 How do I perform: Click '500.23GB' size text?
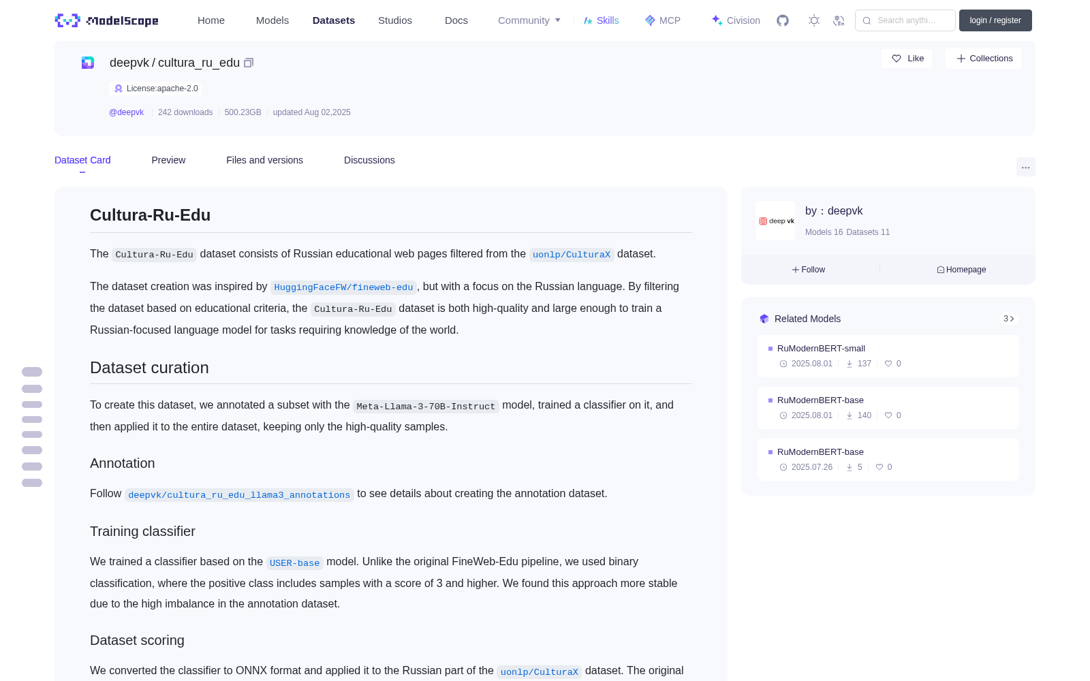tap(243, 112)
